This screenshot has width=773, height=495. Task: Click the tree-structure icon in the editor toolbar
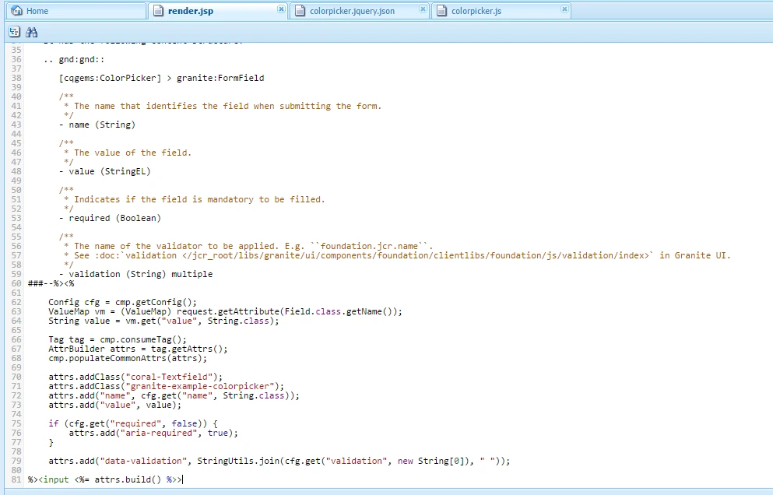pos(14,32)
